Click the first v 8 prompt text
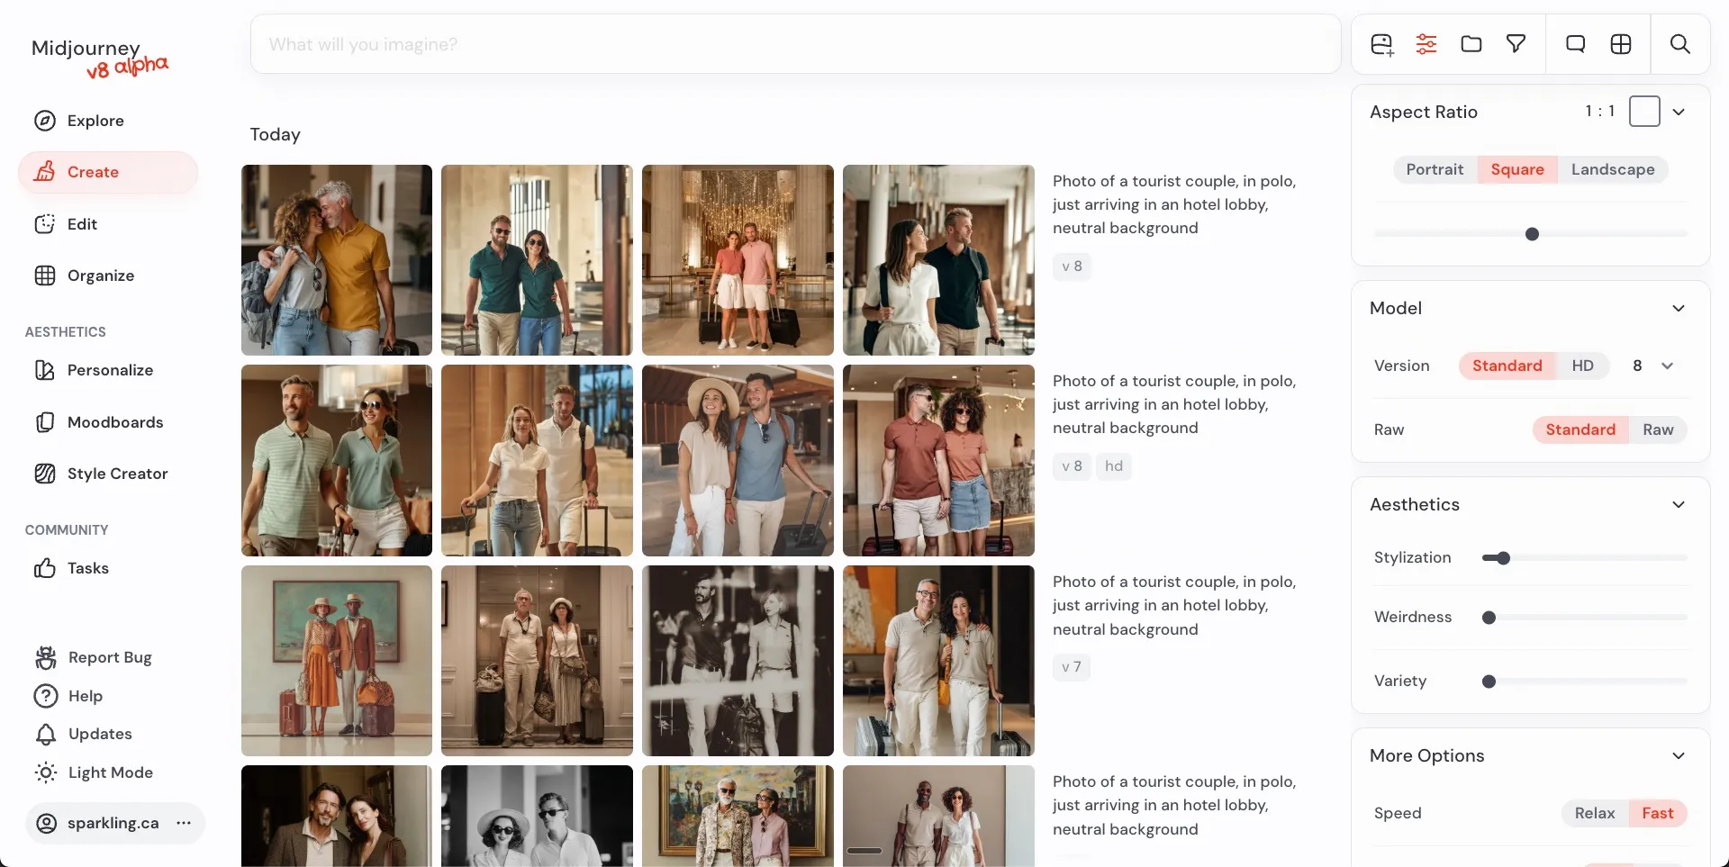 (1174, 204)
